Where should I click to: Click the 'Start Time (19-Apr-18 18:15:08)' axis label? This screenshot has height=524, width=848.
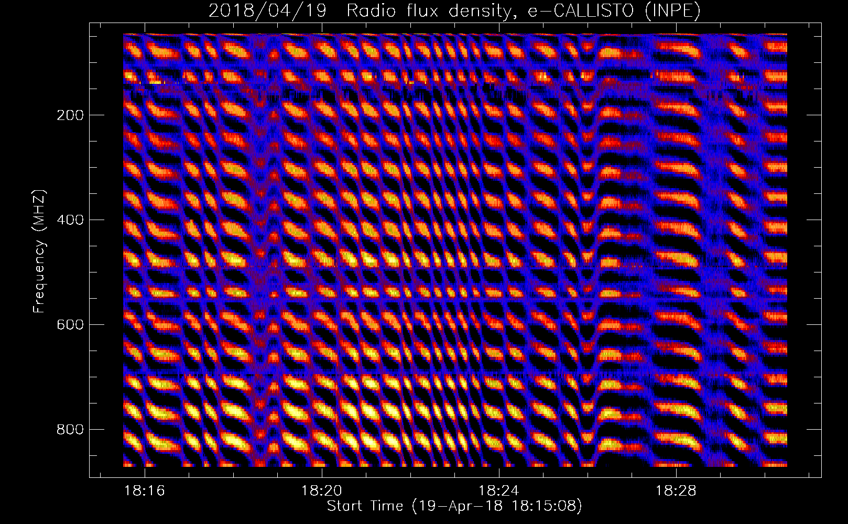click(454, 506)
